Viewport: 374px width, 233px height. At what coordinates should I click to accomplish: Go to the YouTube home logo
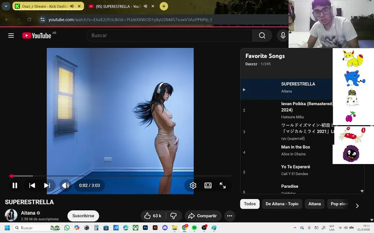[x=37, y=35]
